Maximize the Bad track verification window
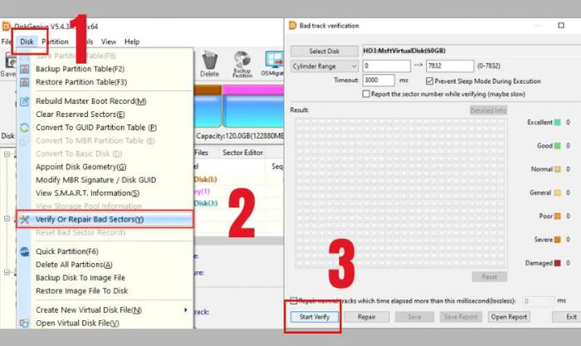Image resolution: width=581 pixels, height=346 pixels. pos(561,25)
